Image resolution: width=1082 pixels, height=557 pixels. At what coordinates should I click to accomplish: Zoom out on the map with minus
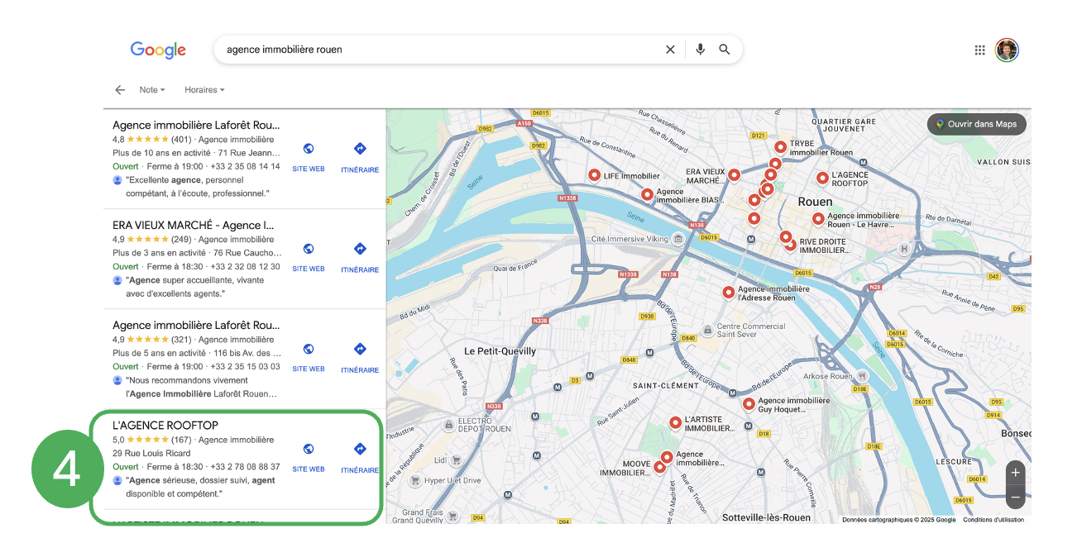[x=1016, y=497]
